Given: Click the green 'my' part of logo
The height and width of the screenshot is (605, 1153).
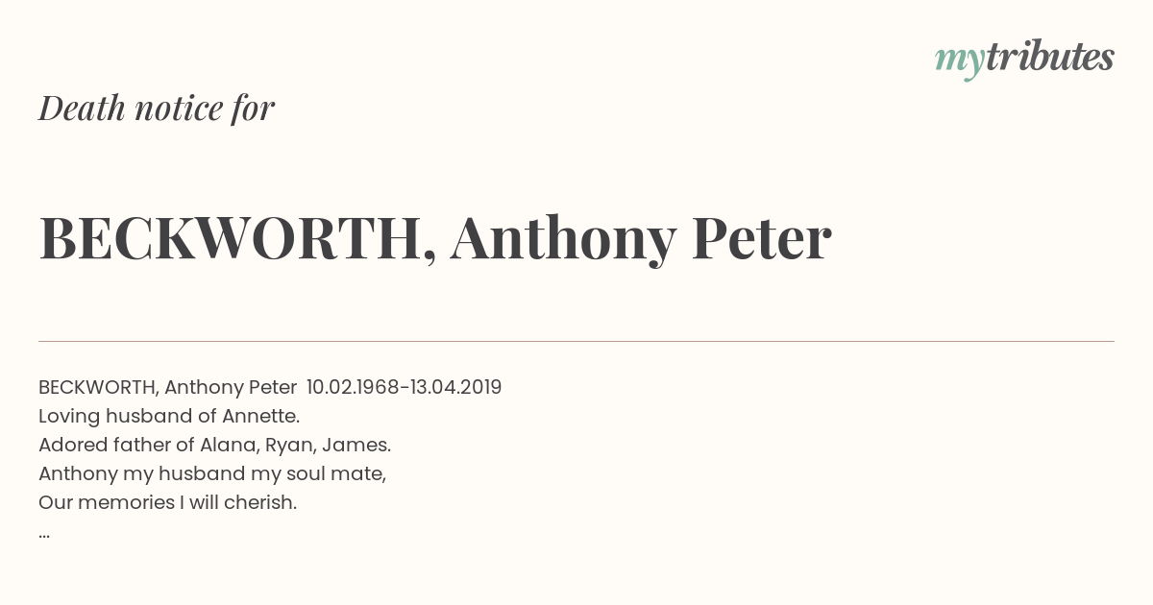Looking at the screenshot, I should pos(959,61).
